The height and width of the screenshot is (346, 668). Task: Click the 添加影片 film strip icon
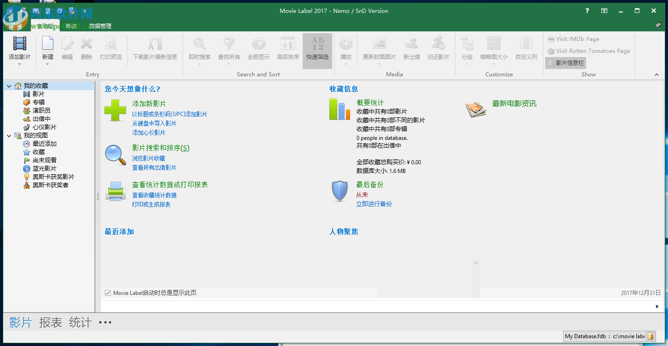(20, 43)
